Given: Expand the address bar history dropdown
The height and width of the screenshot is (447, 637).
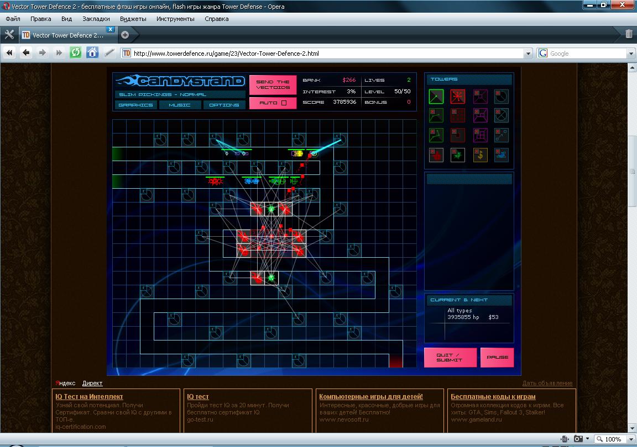Looking at the screenshot, I should click(528, 54).
